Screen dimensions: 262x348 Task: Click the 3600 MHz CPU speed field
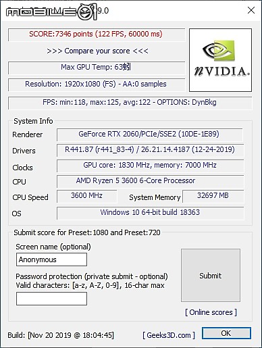click(x=87, y=196)
